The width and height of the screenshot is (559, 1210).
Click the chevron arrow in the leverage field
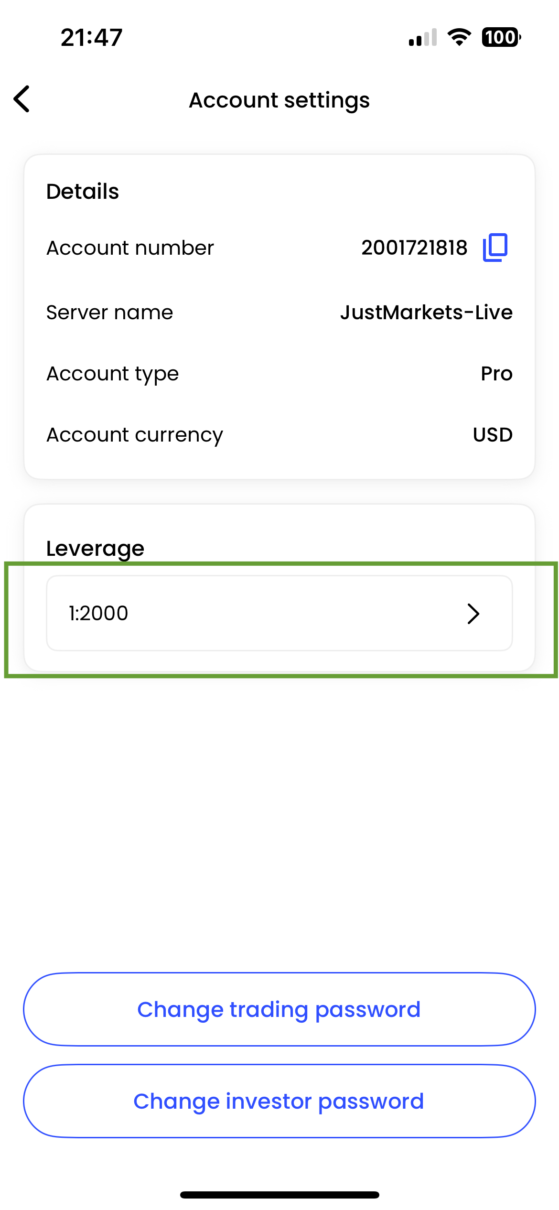coord(473,614)
